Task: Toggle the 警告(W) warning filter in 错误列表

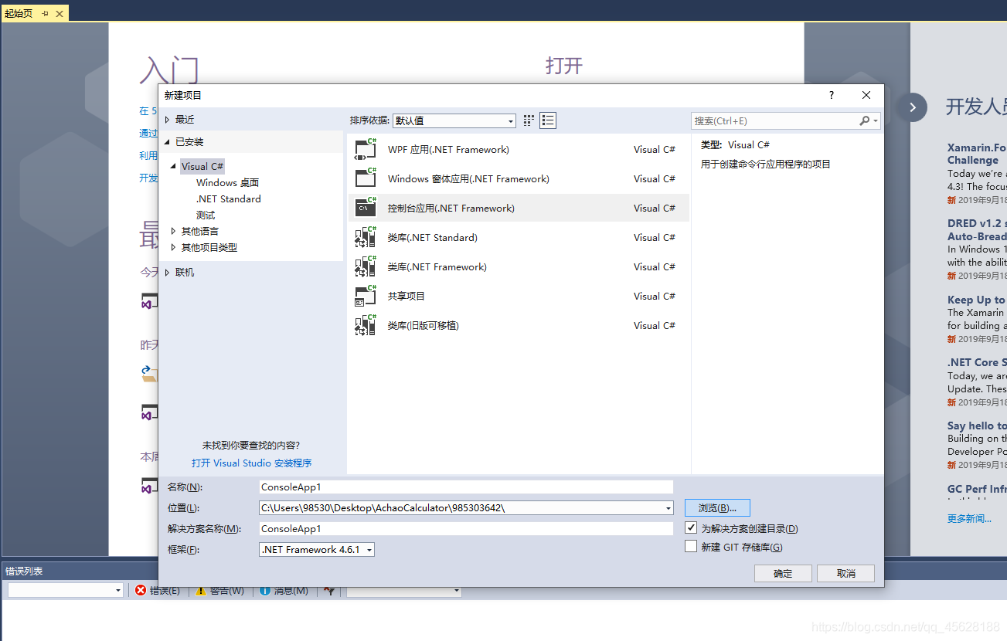Action: click(220, 590)
